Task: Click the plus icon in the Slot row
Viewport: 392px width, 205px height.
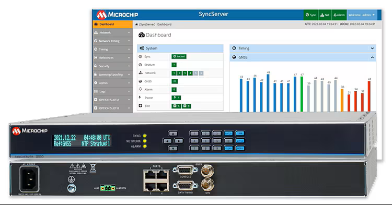Action: (140, 106)
